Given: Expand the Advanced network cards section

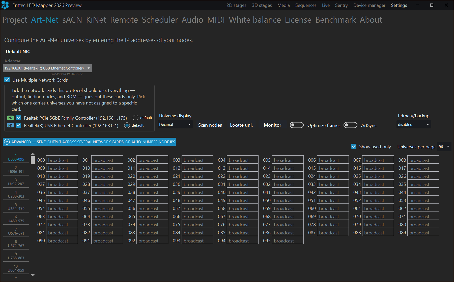Looking at the screenshot, I should [89, 142].
